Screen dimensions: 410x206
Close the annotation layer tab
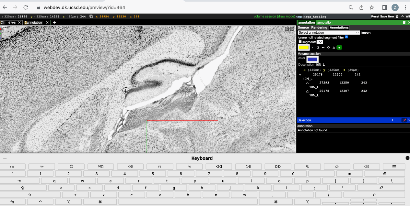tap(47, 23)
